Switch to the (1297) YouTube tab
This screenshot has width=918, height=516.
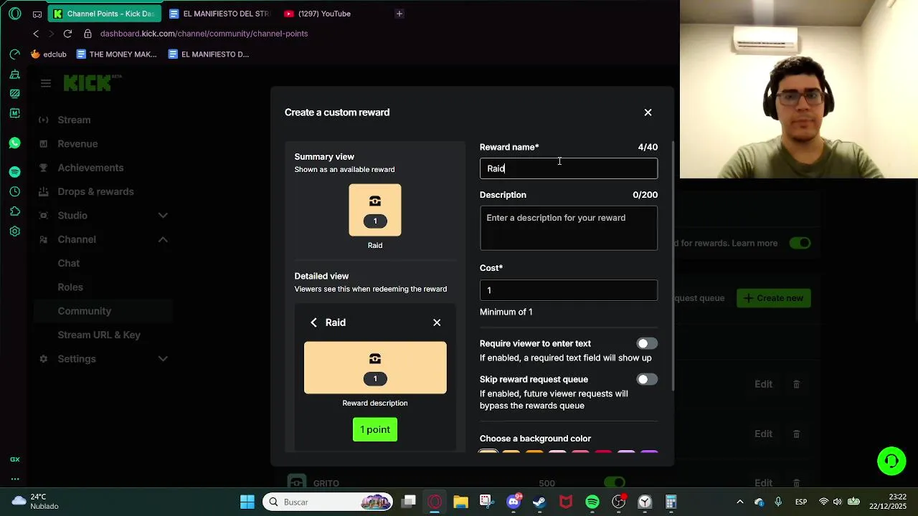coord(318,14)
